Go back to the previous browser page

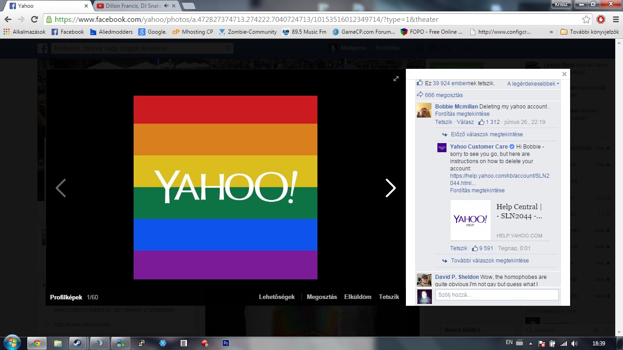tap(8, 19)
